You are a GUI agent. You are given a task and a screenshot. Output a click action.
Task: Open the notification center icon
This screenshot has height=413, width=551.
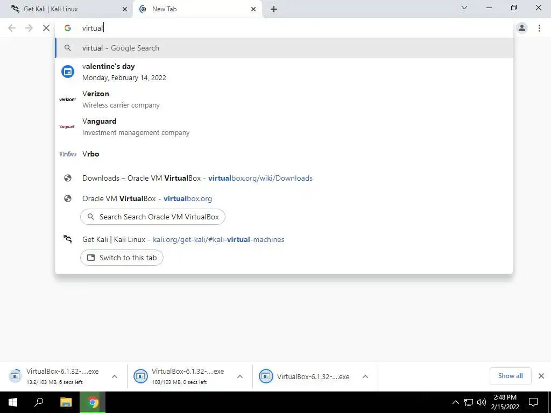click(x=533, y=402)
